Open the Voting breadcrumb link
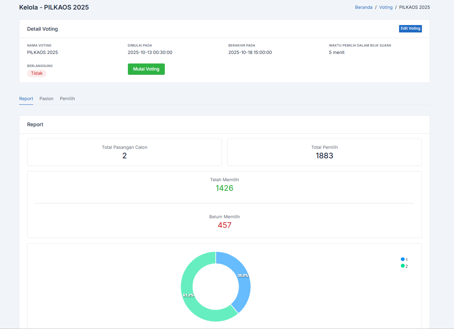 [x=386, y=7]
